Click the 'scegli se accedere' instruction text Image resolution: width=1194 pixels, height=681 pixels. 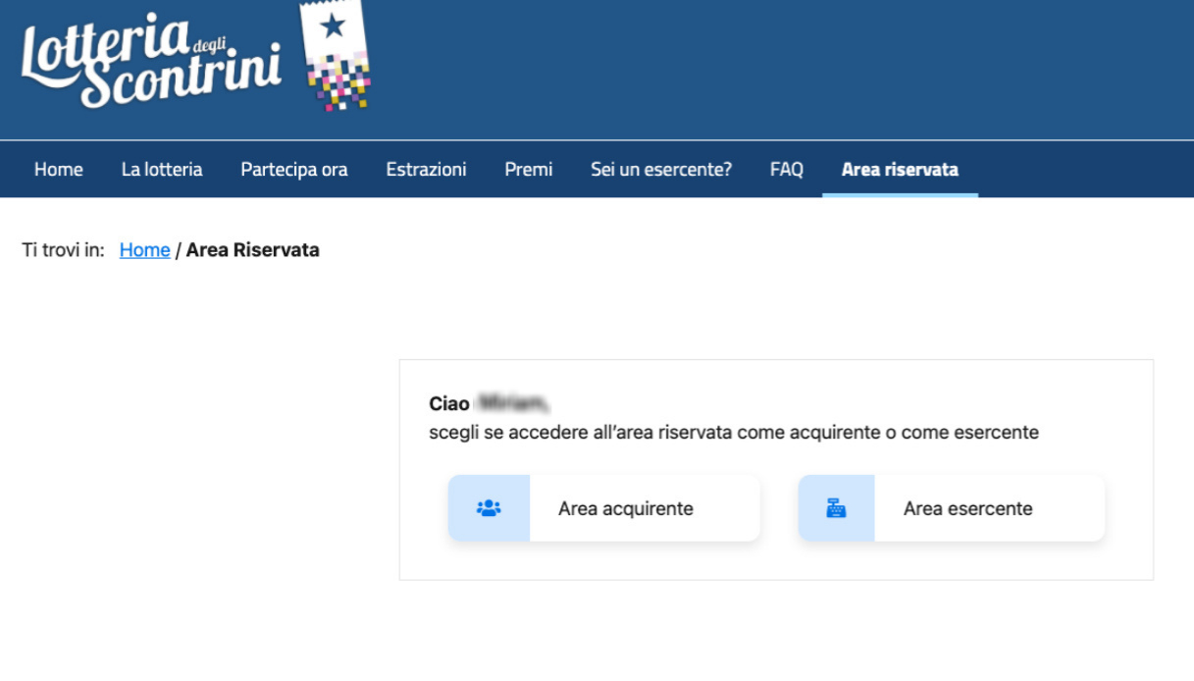coord(733,433)
